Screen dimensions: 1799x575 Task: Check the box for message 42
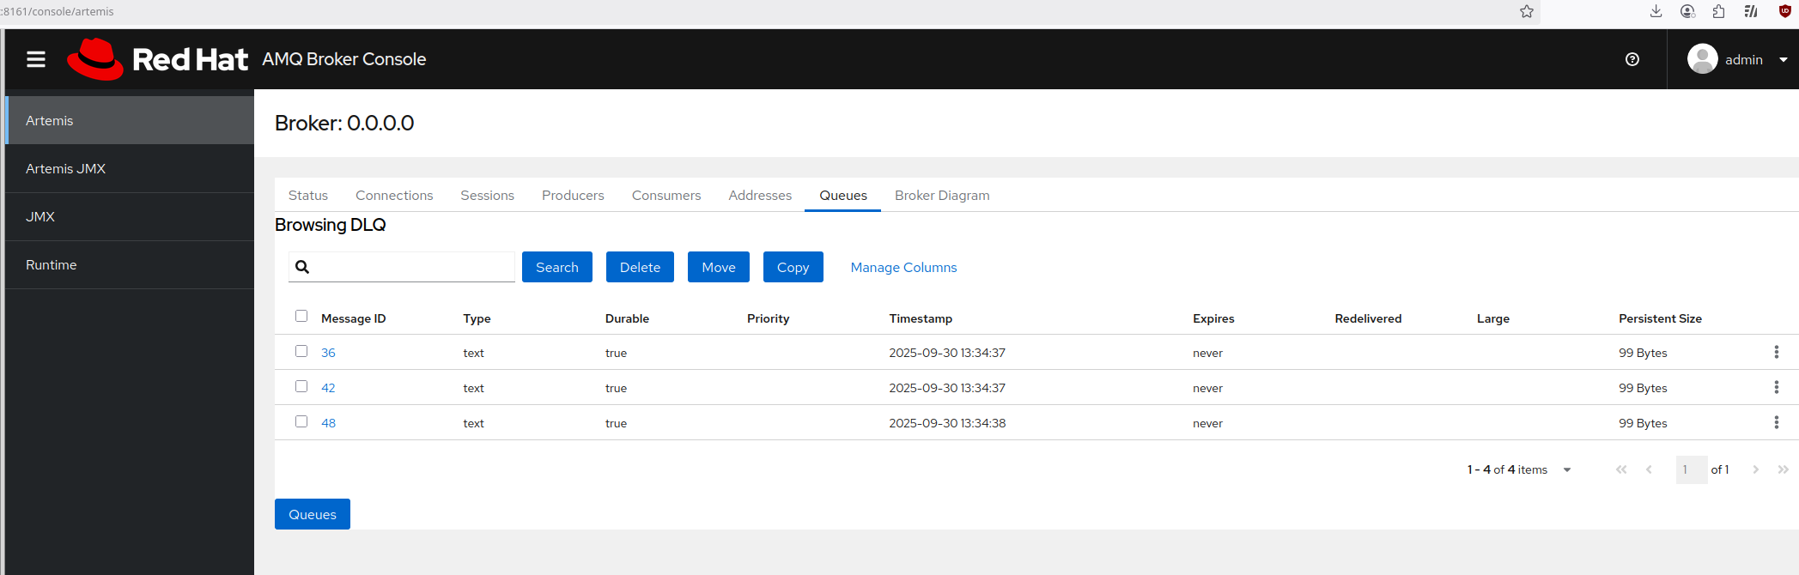tap(301, 386)
